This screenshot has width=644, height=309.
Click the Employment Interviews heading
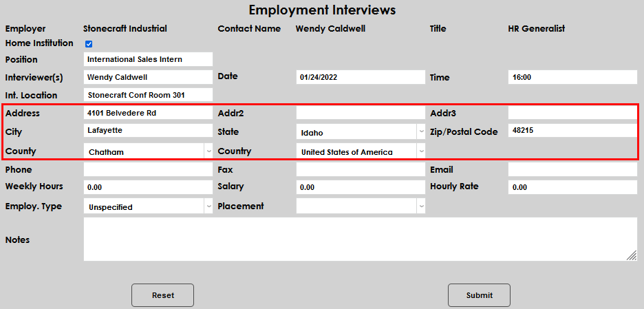pyautogui.click(x=322, y=10)
